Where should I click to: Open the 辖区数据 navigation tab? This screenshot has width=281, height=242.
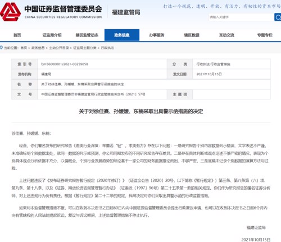coord(192,35)
